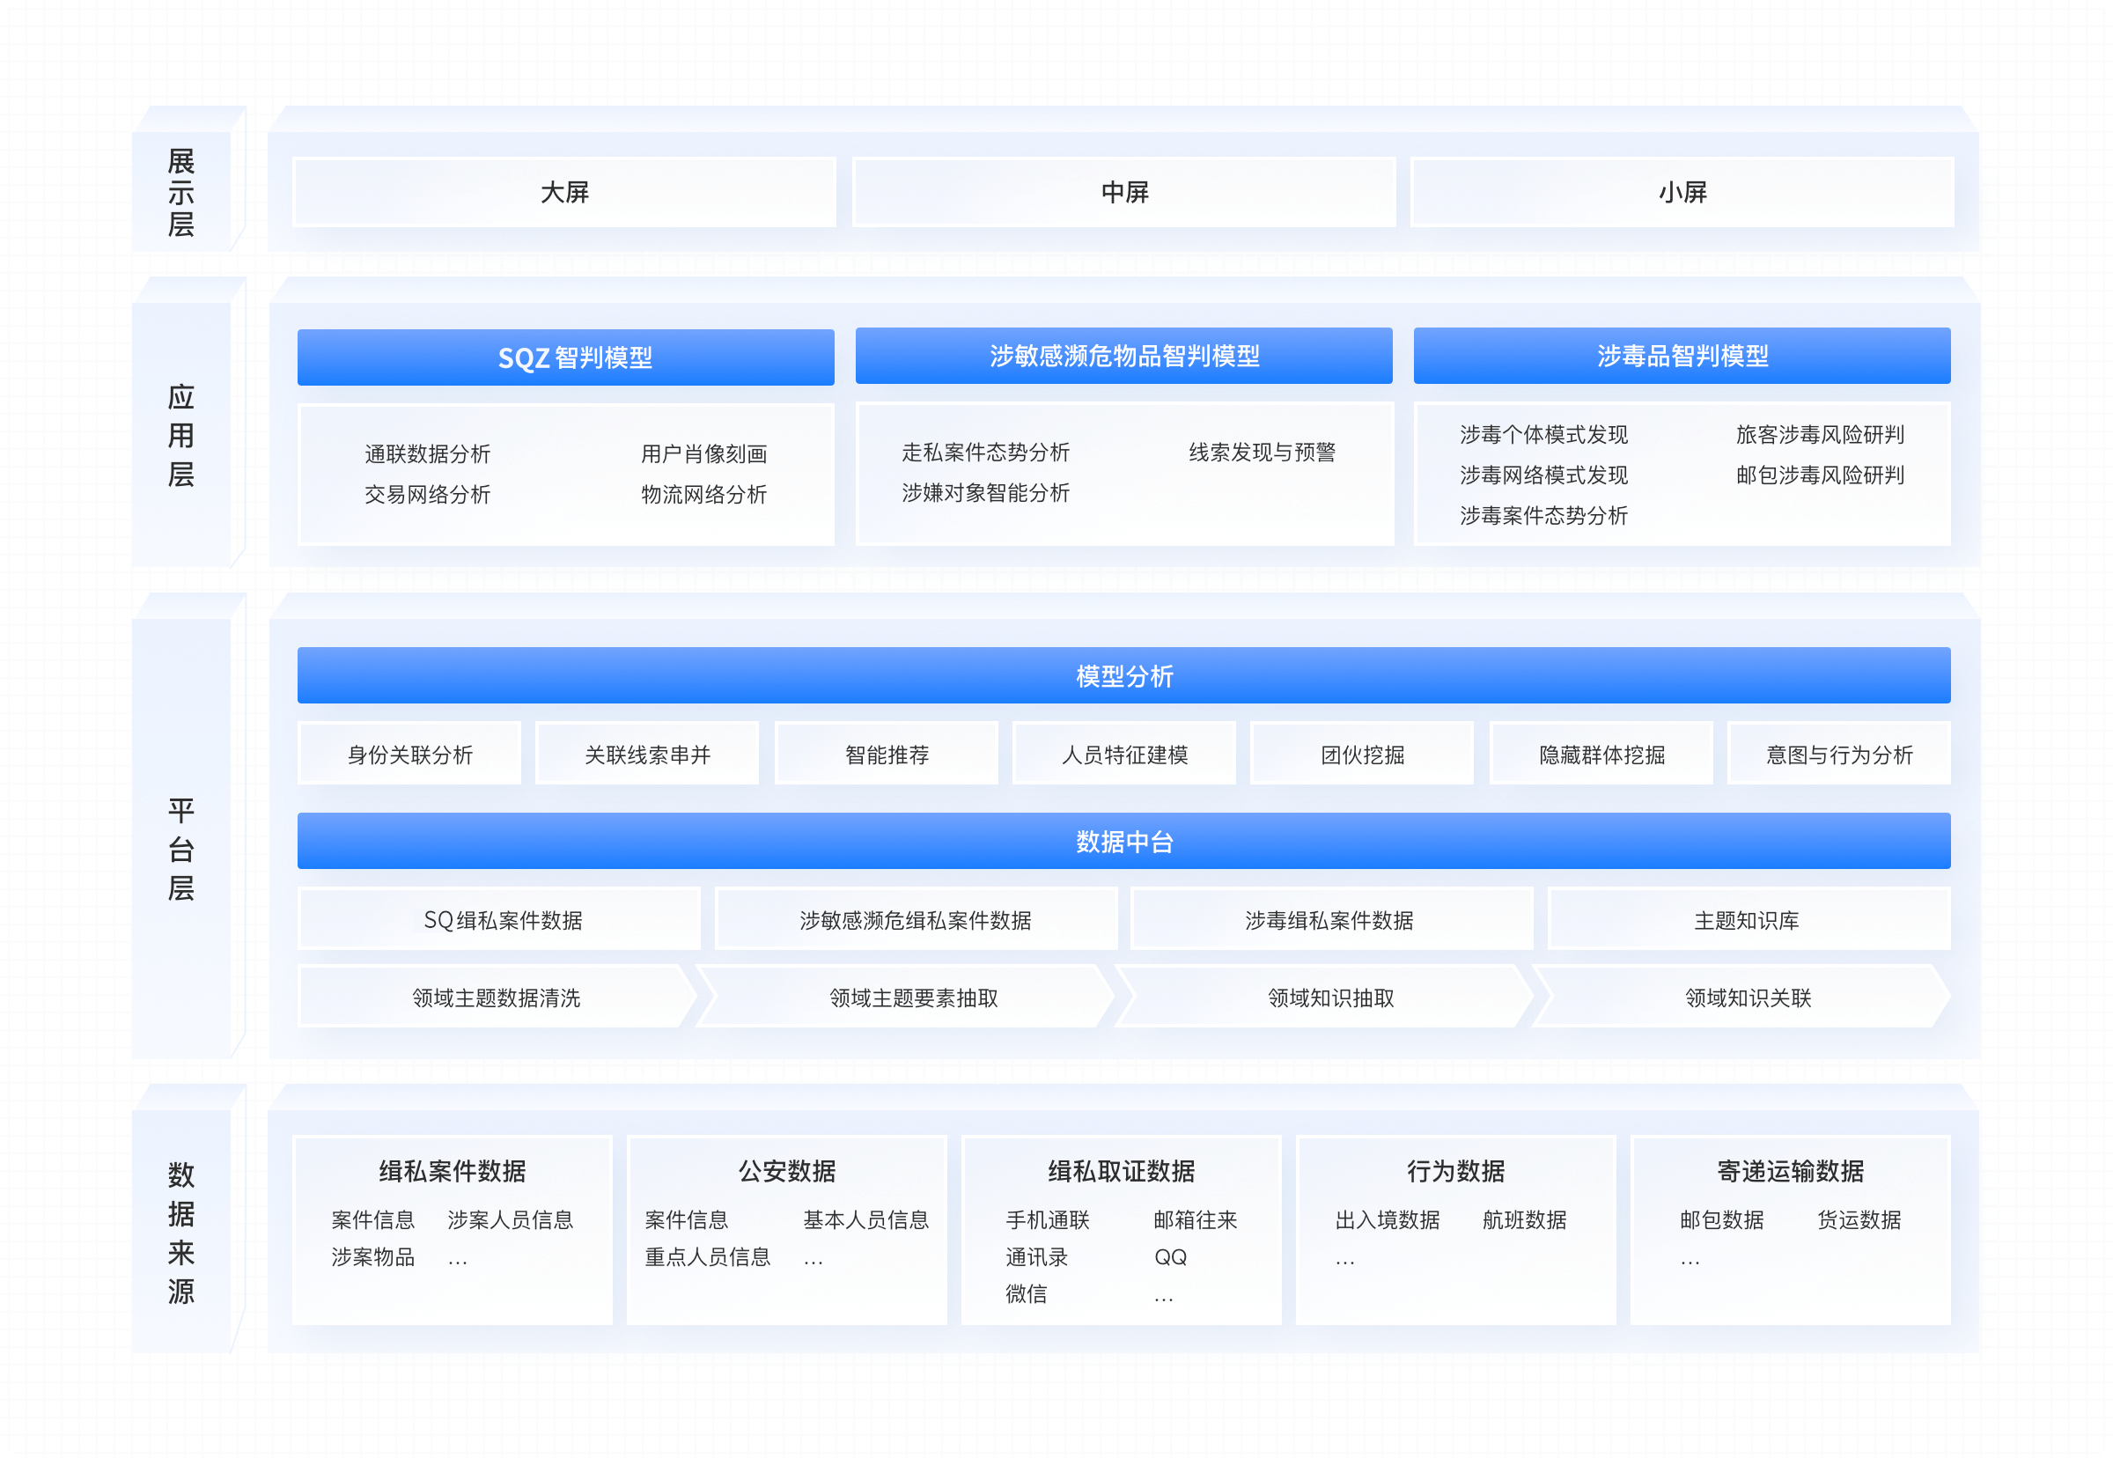Click the 寄递运输数据 card title

[x=1790, y=1170]
